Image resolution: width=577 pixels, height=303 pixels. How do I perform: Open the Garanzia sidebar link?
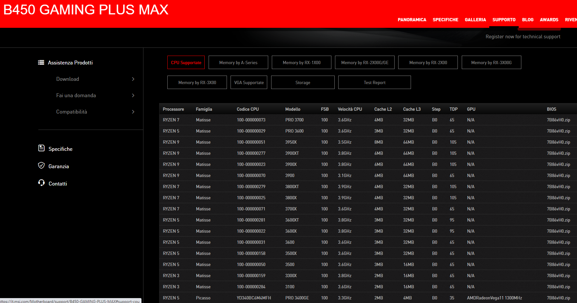coord(59,166)
